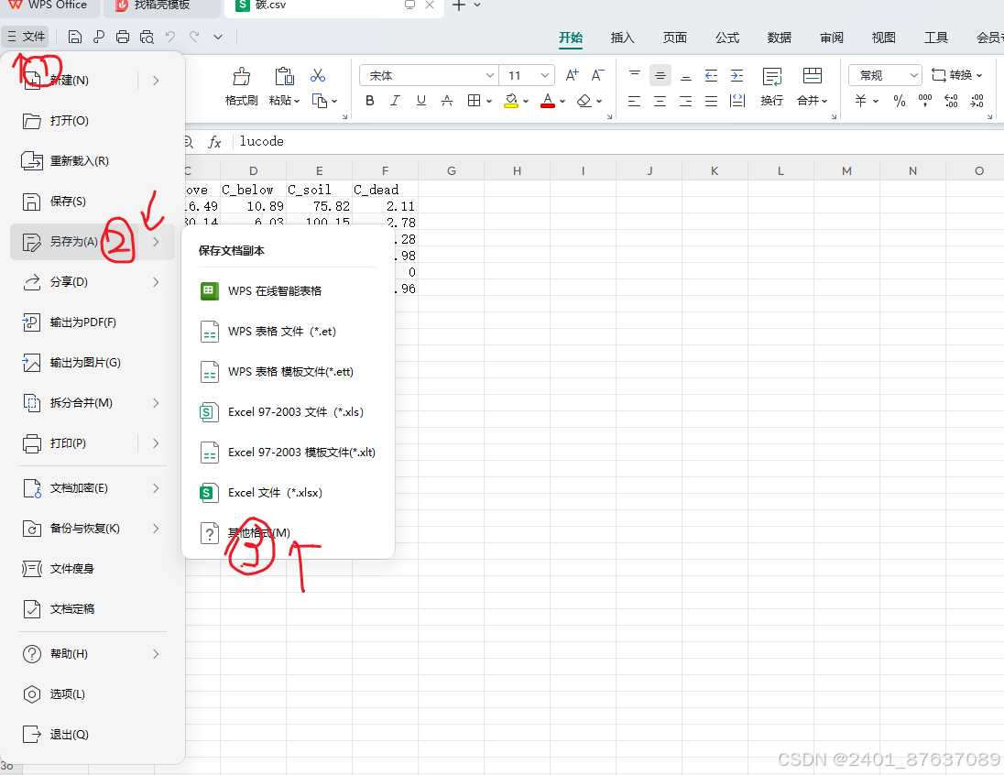Toggle bottom vertical alignment

click(686, 76)
